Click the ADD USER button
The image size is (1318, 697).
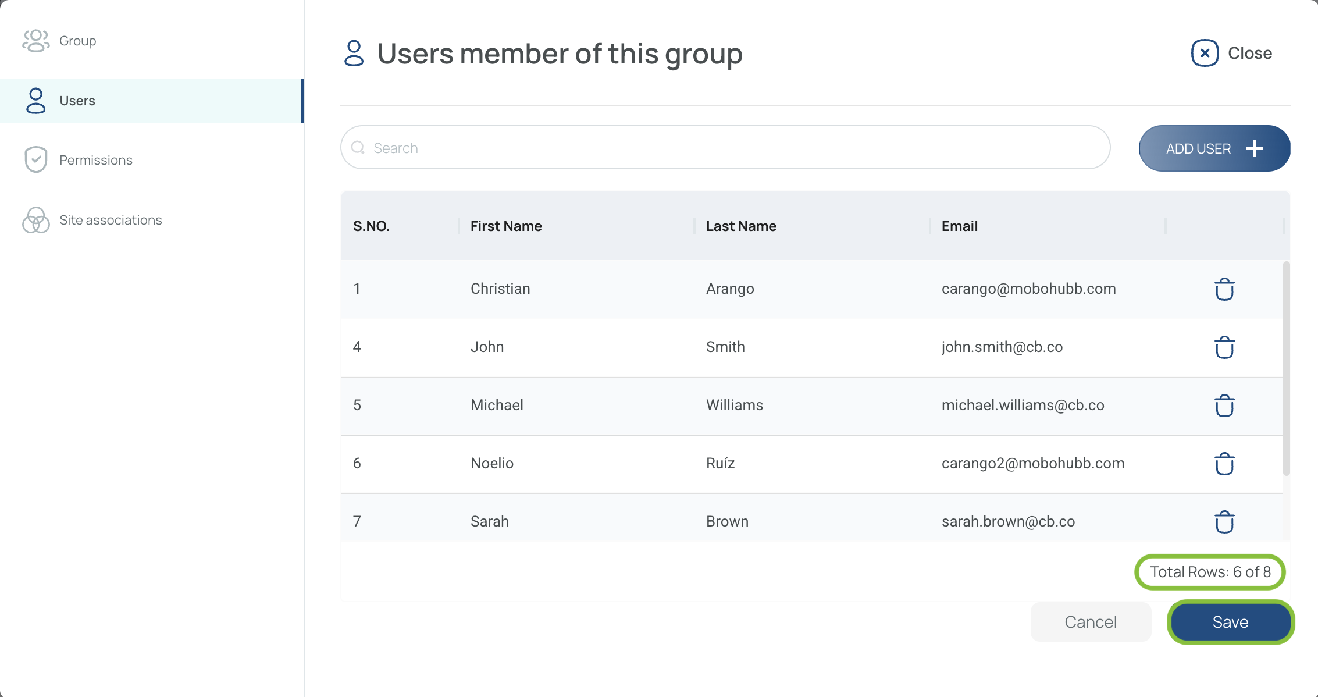1214,148
